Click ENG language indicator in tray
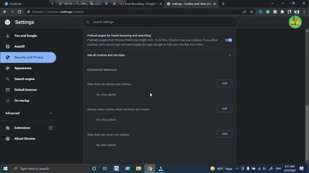 [x=278, y=169]
